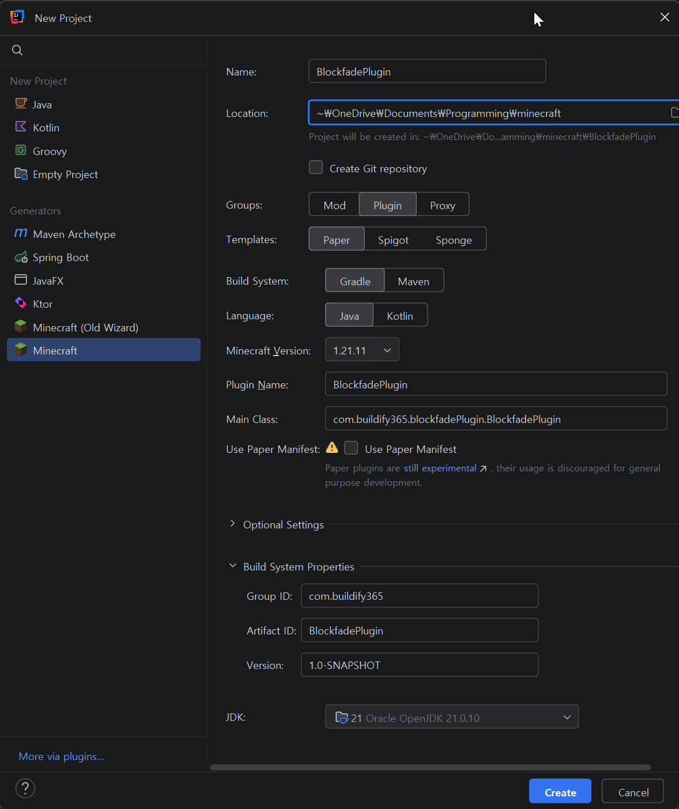
Task: Click the Cancel button
Action: [x=633, y=791]
